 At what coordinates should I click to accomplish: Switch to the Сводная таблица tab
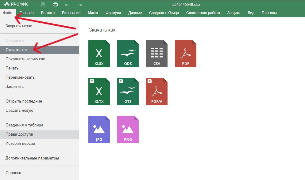[164, 13]
